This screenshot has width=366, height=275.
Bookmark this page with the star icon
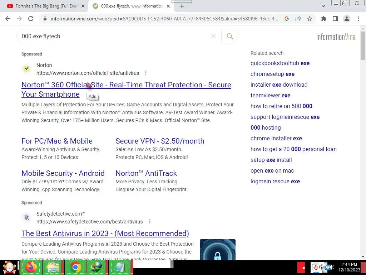pos(310,19)
